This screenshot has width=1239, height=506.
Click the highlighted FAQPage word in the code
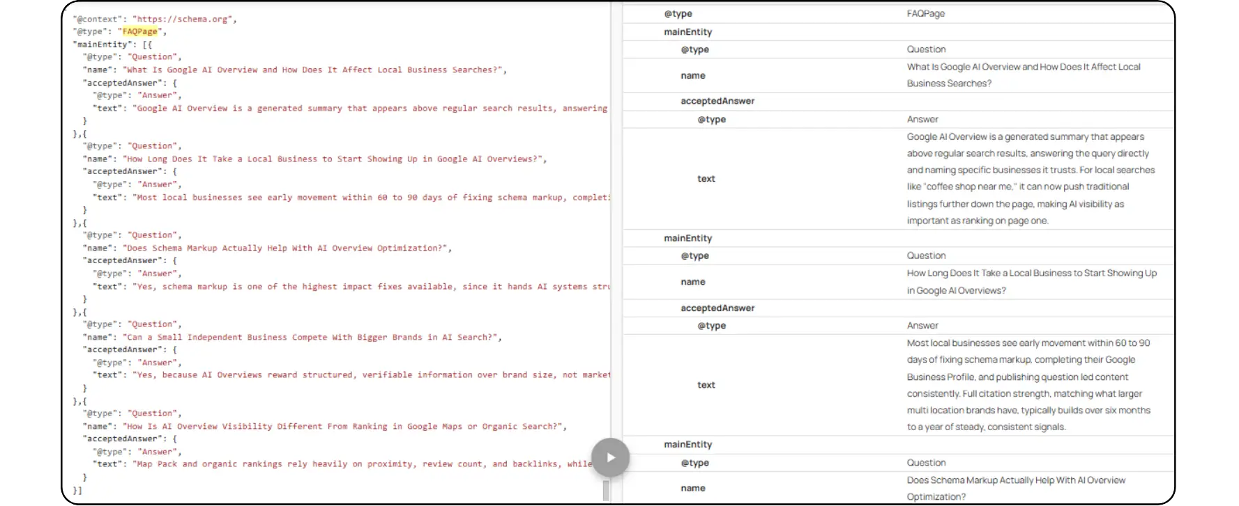[x=140, y=31]
